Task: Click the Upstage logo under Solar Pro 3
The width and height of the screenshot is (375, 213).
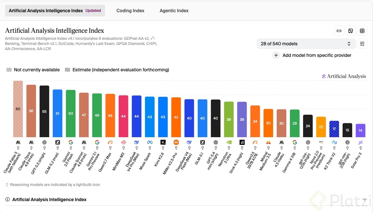Action: 361,142
